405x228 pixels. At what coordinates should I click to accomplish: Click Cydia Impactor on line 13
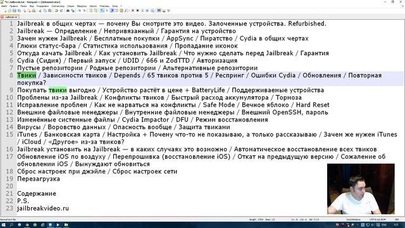146,120
